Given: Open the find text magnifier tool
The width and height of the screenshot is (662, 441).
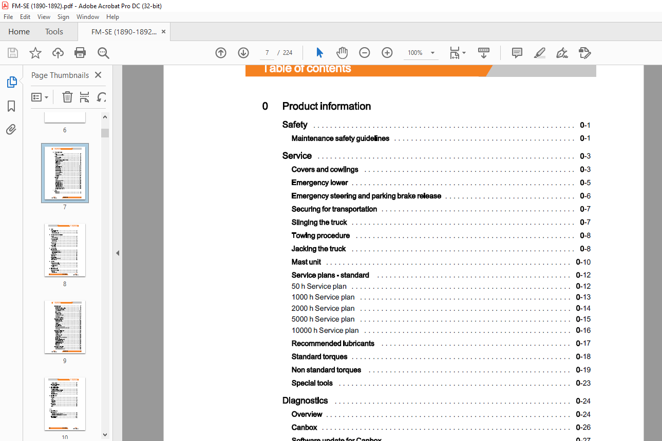Looking at the screenshot, I should tap(103, 53).
